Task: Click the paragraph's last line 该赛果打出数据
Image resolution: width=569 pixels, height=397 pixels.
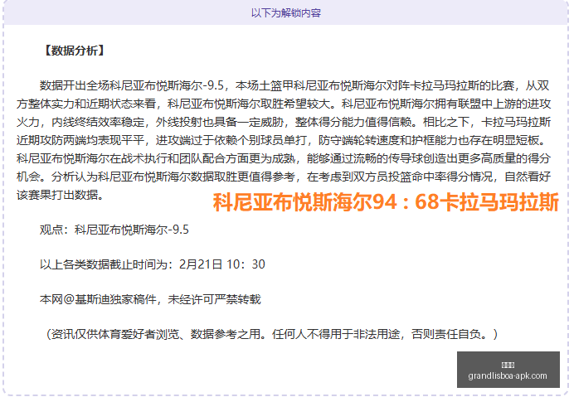Action: [61, 195]
